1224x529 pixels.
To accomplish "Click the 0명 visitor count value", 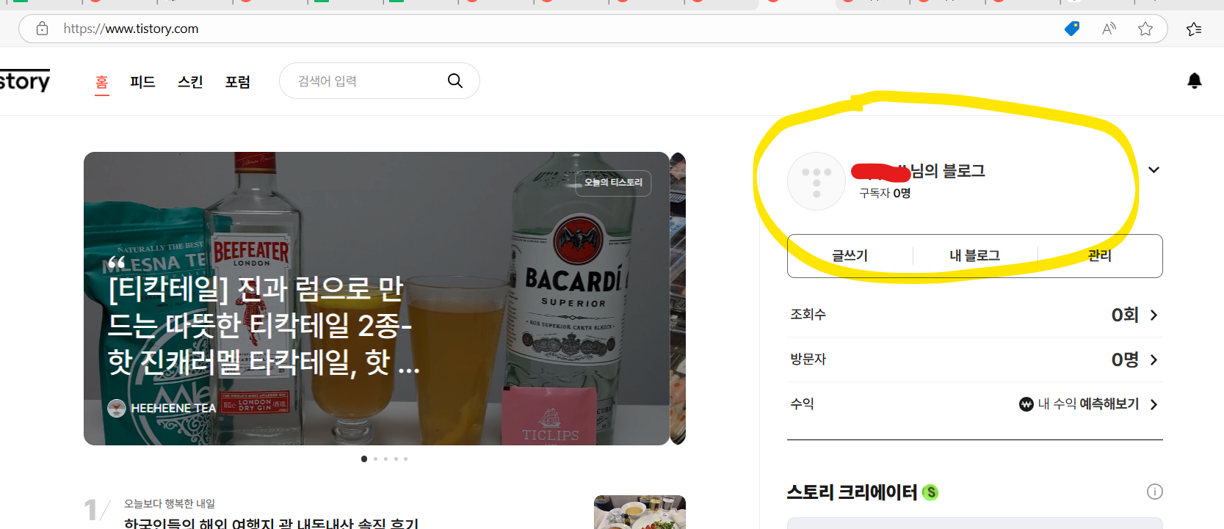I will coord(1125,360).
